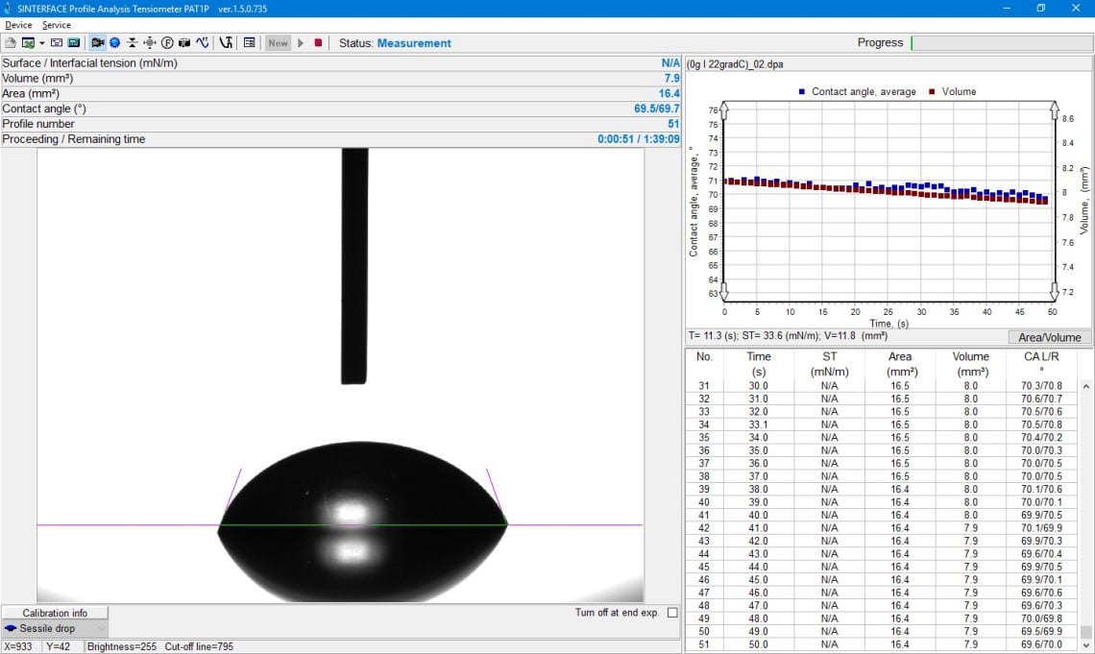Click the vertical compress arrows icon
The width and height of the screenshot is (1095, 654).
[132, 42]
